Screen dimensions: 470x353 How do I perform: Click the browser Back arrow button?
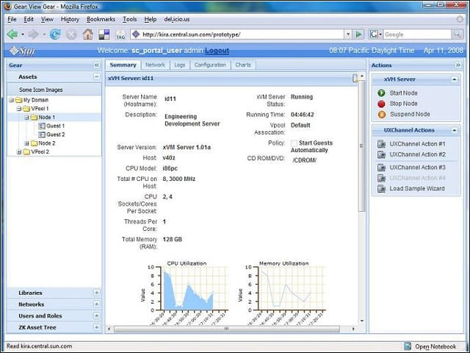(12, 35)
